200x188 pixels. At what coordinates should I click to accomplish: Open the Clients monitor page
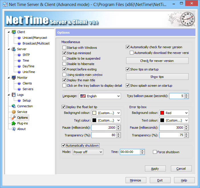point(27,83)
